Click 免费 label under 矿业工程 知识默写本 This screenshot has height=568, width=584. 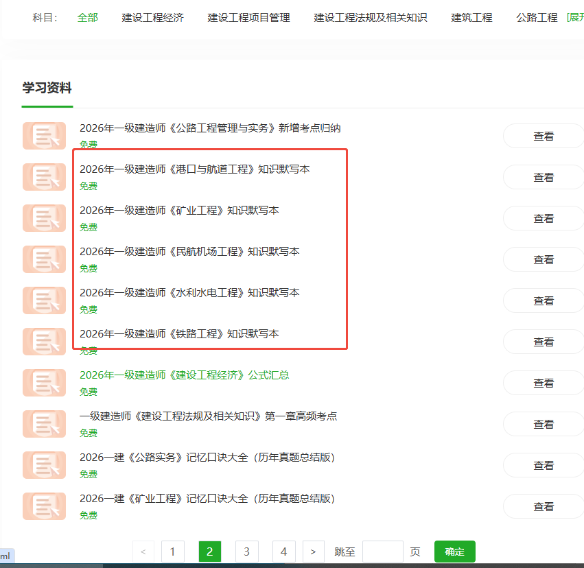pos(89,227)
